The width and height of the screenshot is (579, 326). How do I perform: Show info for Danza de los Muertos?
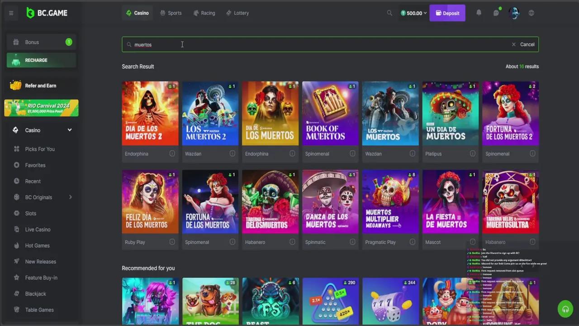(352, 242)
